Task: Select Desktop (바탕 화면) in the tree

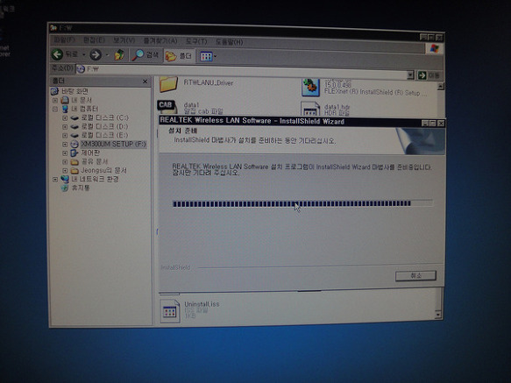Action: coord(75,91)
